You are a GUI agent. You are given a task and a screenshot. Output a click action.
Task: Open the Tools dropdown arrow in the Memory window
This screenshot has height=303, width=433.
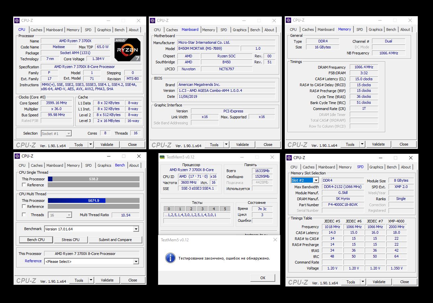click(x=362, y=144)
